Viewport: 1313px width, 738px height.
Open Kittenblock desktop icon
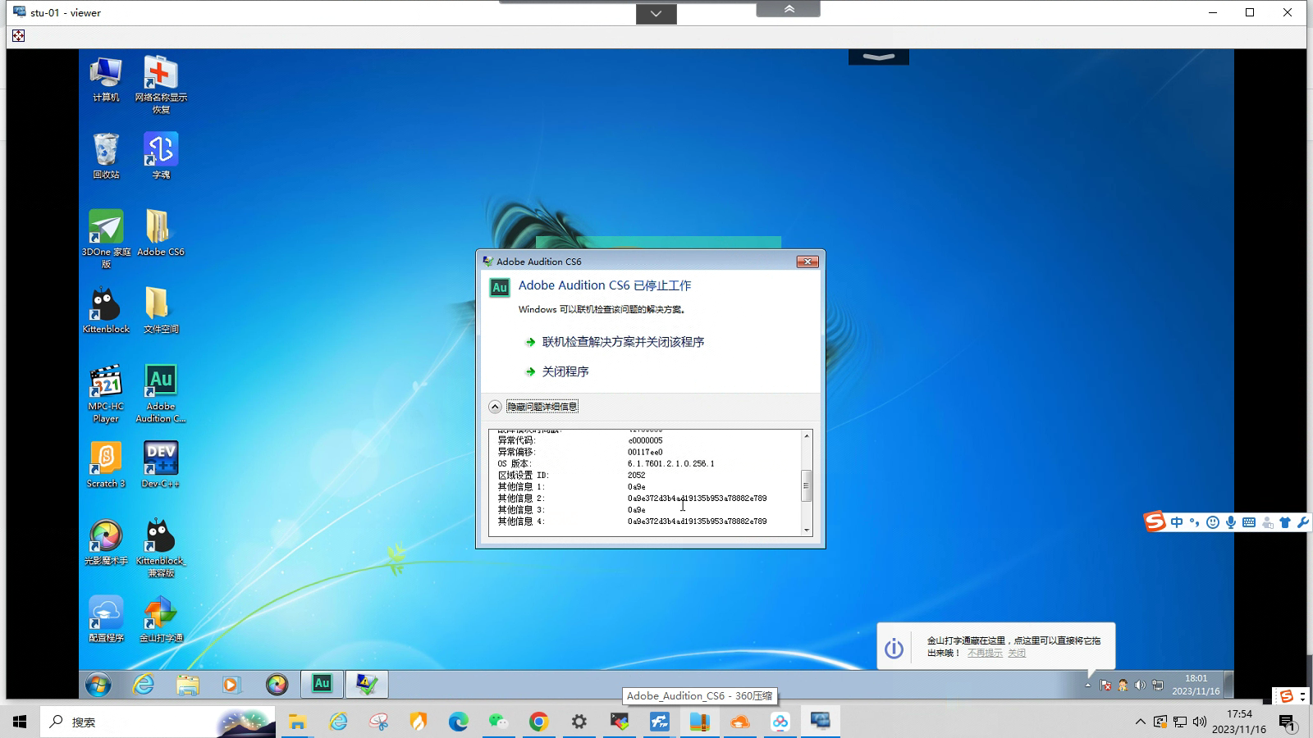pos(106,306)
